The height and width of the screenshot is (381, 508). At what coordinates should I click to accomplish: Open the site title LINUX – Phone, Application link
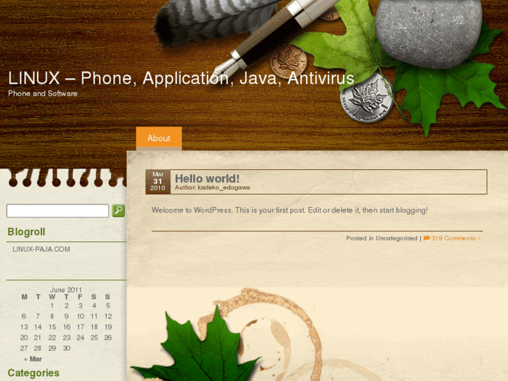pos(181,78)
